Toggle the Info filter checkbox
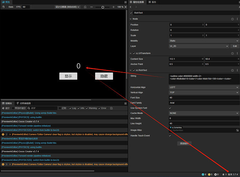The height and width of the screenshot is (177, 240). point(78,108)
